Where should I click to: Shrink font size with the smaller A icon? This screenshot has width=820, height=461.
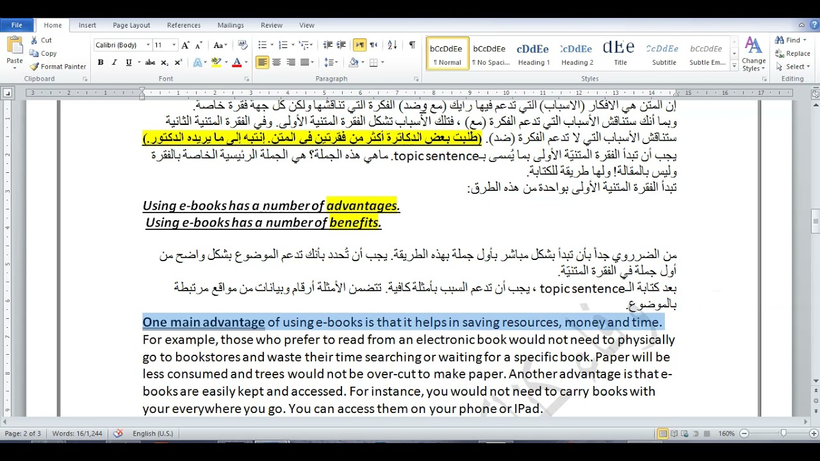(x=197, y=45)
